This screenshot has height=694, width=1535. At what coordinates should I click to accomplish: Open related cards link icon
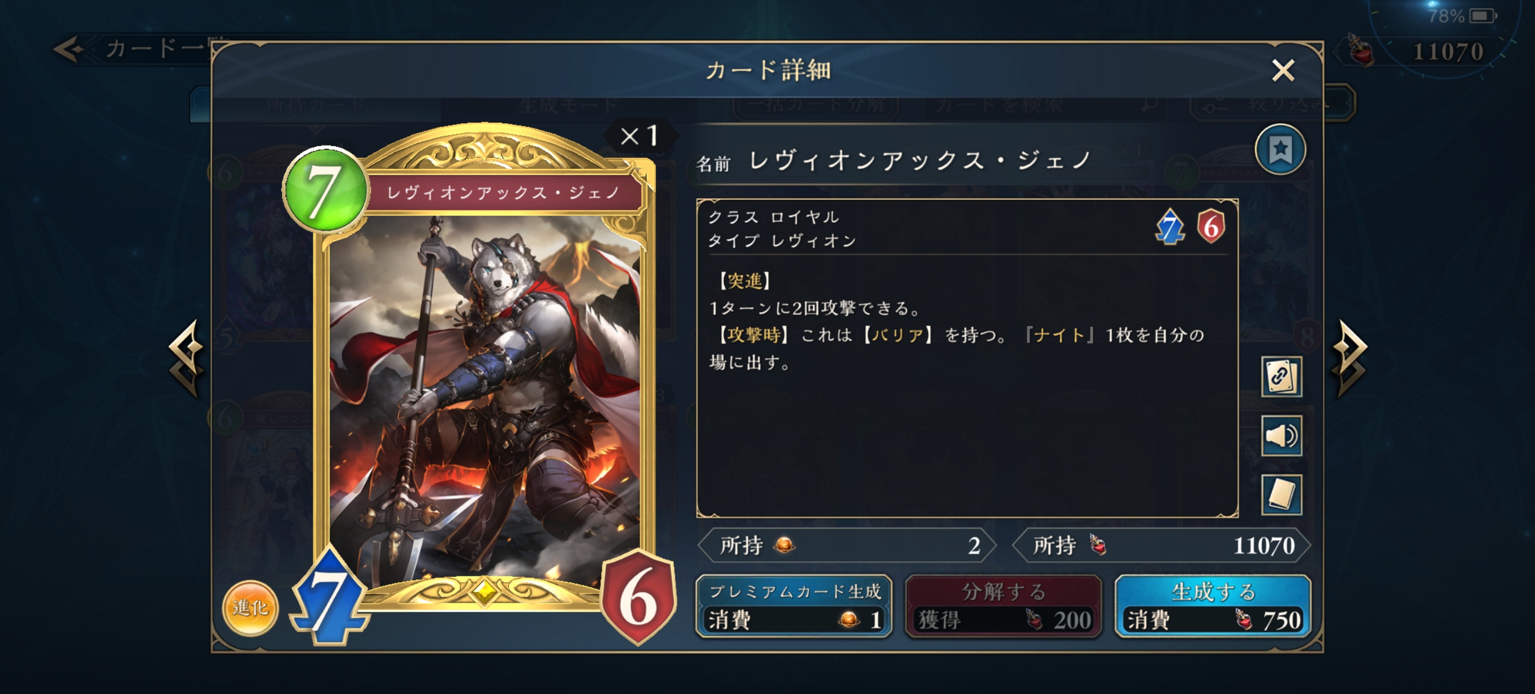click(1281, 377)
